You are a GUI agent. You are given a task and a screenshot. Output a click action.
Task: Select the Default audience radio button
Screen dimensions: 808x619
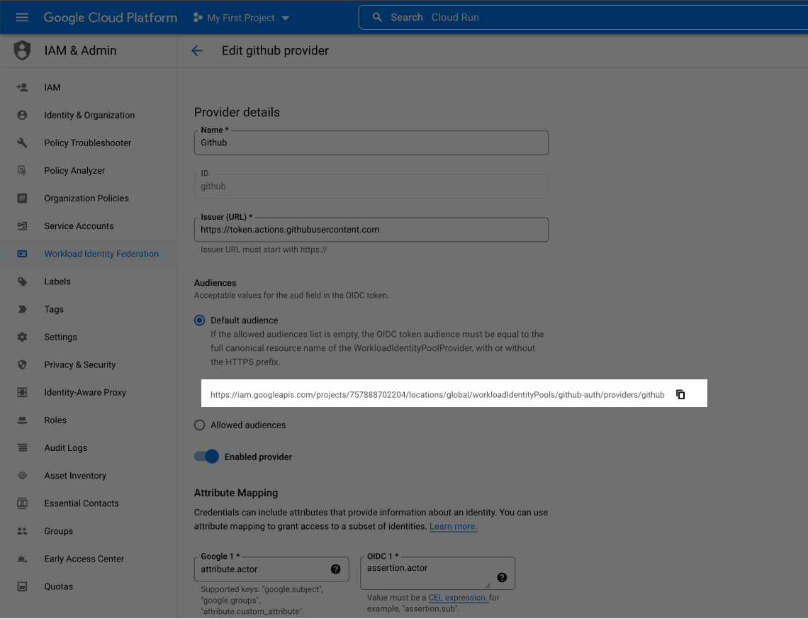tap(199, 320)
